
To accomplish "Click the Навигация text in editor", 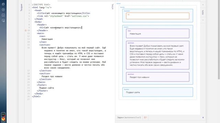I will (x=47, y=39).
